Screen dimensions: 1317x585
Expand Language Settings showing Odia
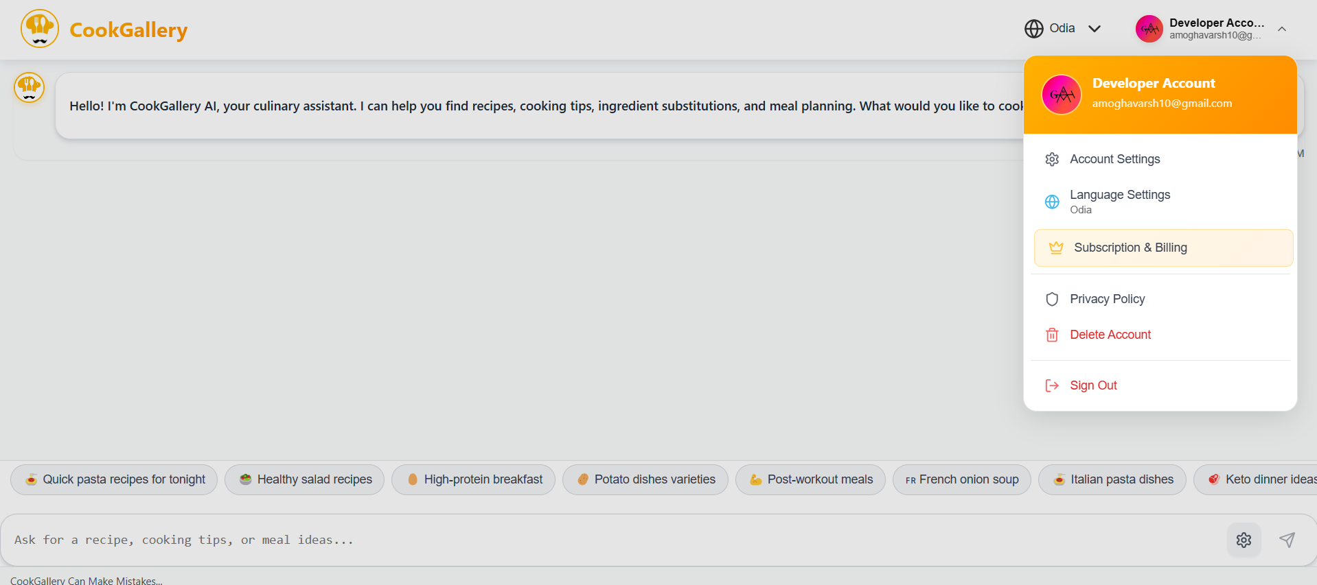[x=1120, y=201]
